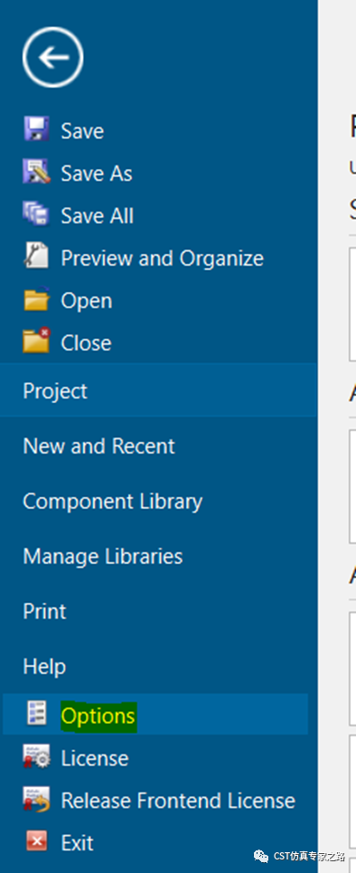The height and width of the screenshot is (873, 356).
Task: Open the New and Recent page
Action: point(99,446)
